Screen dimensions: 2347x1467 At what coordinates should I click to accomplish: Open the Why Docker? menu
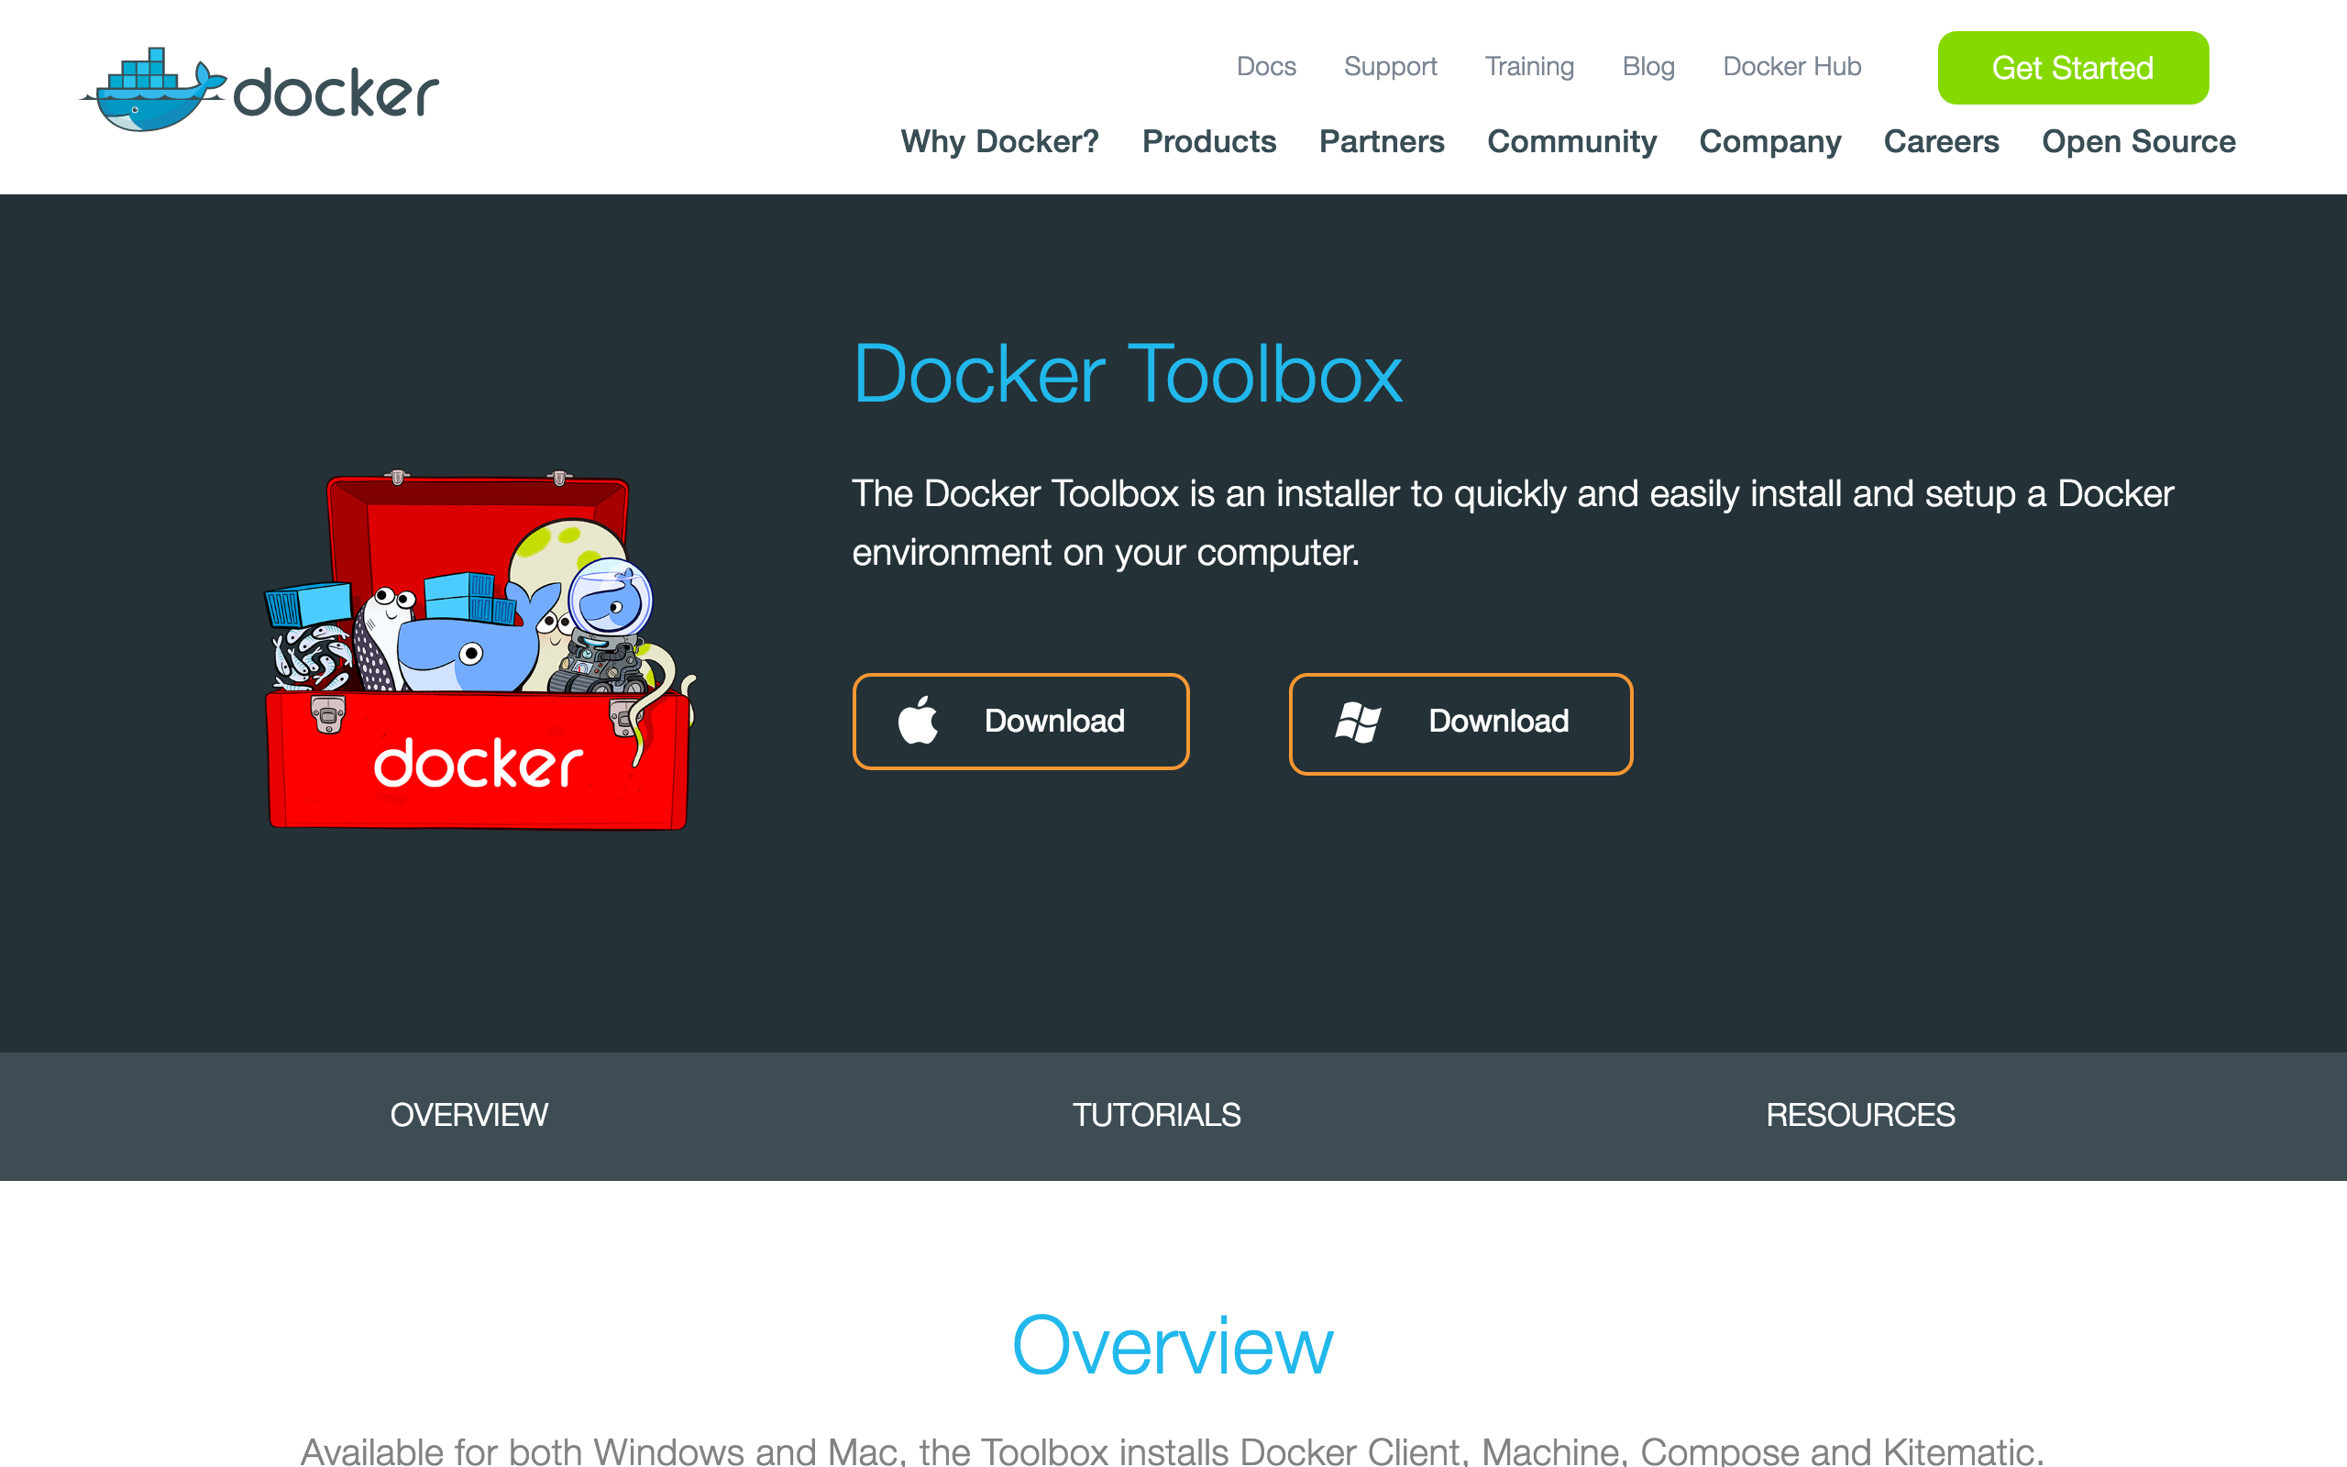[999, 141]
